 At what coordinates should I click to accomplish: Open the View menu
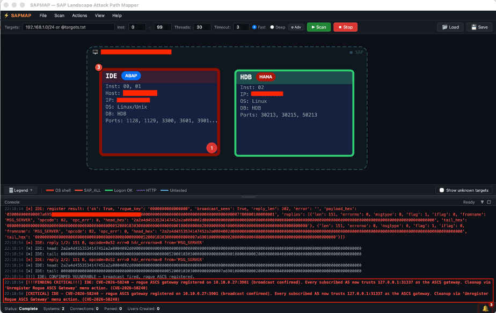[100, 16]
